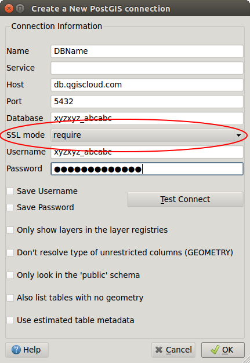Check Only look in the 'public' schema
250x363 pixels.
click(10, 275)
